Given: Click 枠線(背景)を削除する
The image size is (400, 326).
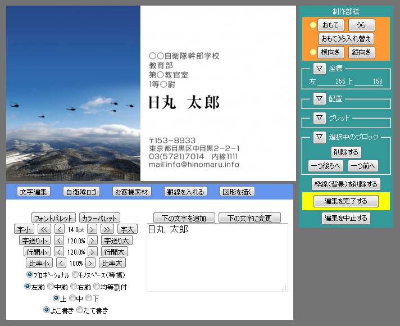Looking at the screenshot, I should coord(346,184).
